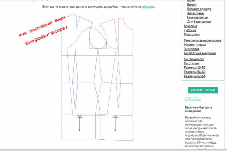Viewport: 227px width, 151px height.
Task: Open the Детские patterns section
Action: (190, 30)
